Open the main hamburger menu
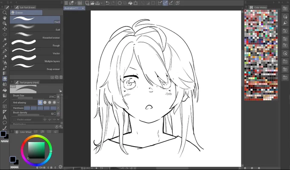This screenshot has height=170, width=290. (x=66, y=3)
